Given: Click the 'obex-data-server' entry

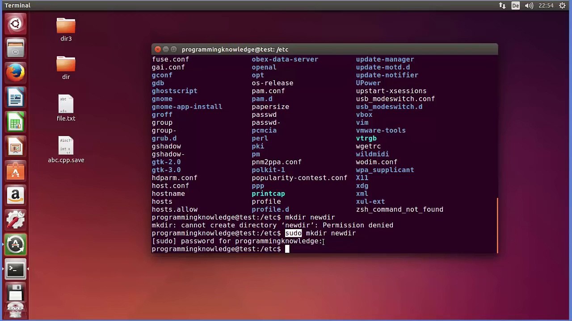Looking at the screenshot, I should click(285, 59).
